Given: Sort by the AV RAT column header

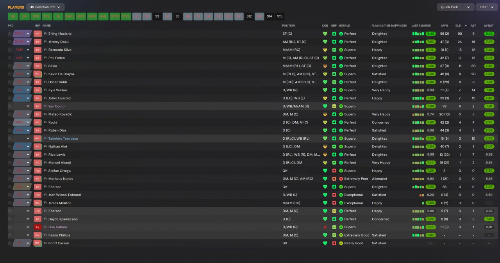Looking at the screenshot, I should coord(489,26).
